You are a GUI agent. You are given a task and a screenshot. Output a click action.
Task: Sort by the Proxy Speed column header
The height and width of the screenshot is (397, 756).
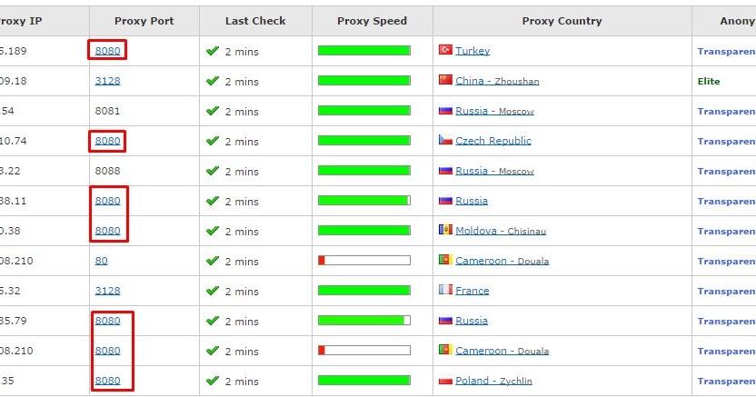372,21
